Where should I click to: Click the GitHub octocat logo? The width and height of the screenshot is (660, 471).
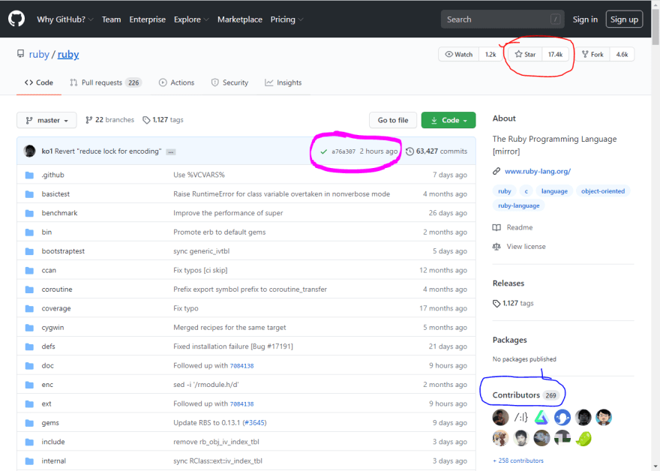click(x=16, y=19)
